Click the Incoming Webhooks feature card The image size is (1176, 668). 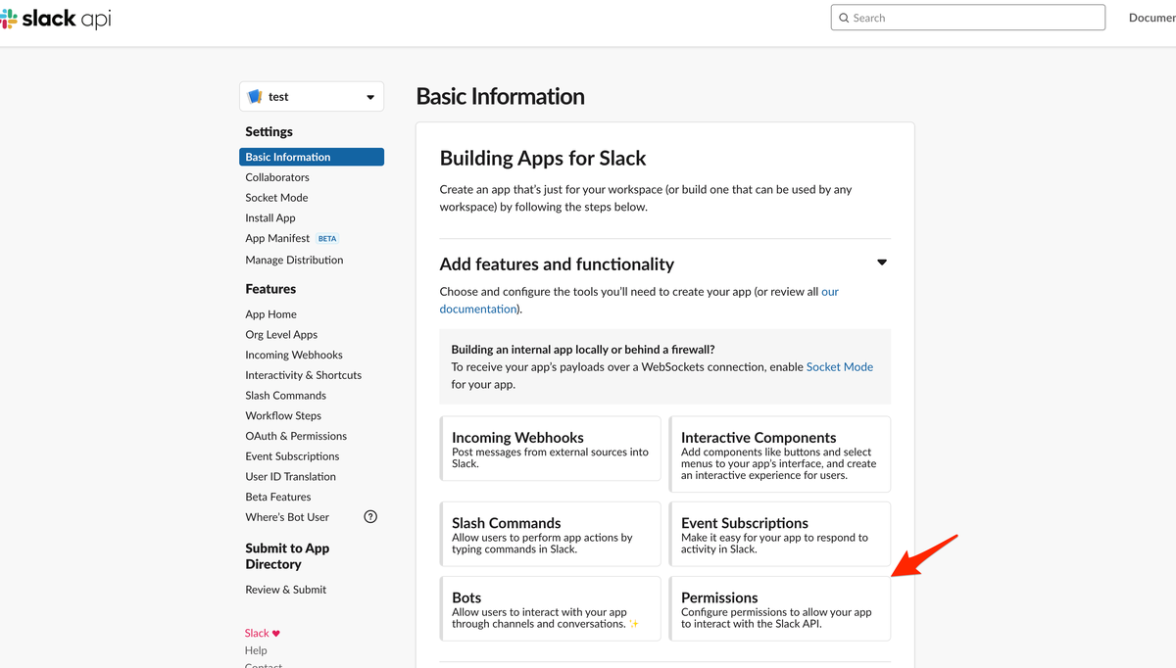[x=551, y=449]
